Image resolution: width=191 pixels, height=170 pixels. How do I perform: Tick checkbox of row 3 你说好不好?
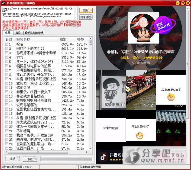pos(7,53)
